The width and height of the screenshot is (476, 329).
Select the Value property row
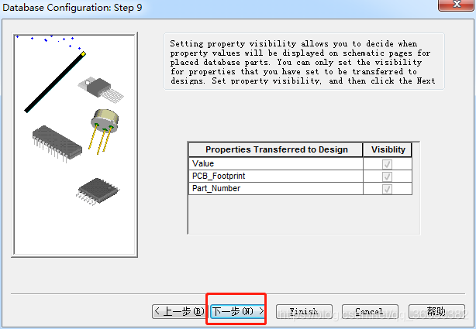pyautogui.click(x=275, y=163)
